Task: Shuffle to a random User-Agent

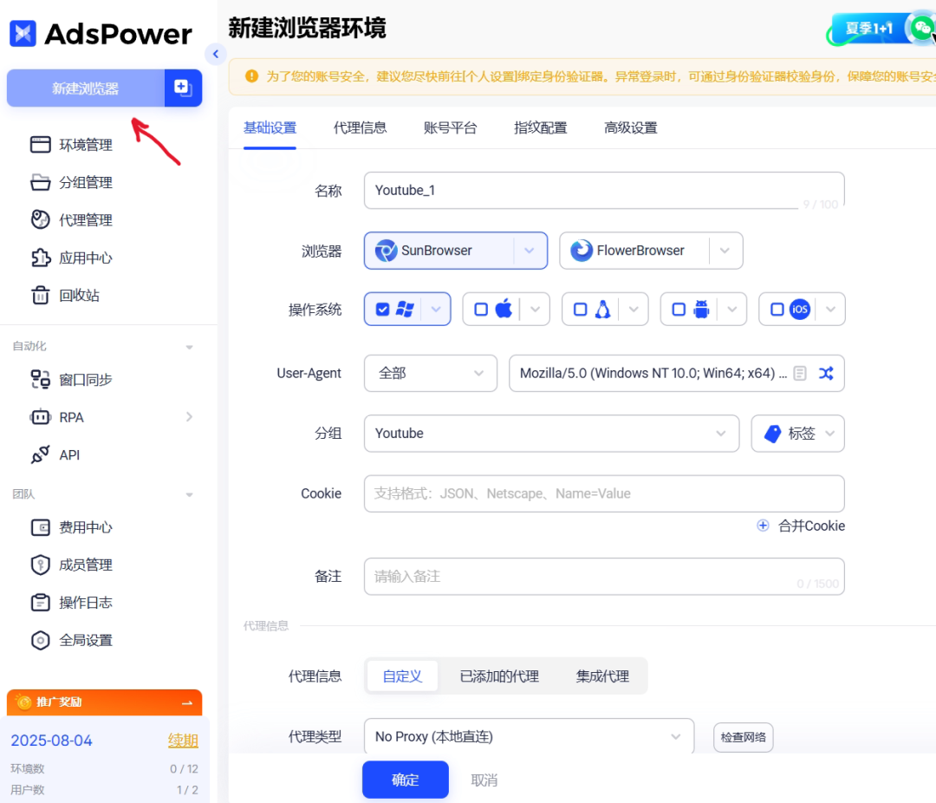Action: [825, 373]
